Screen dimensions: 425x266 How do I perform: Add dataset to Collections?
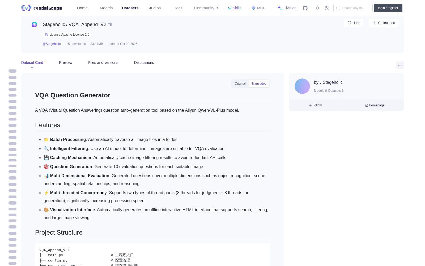pos(384,23)
